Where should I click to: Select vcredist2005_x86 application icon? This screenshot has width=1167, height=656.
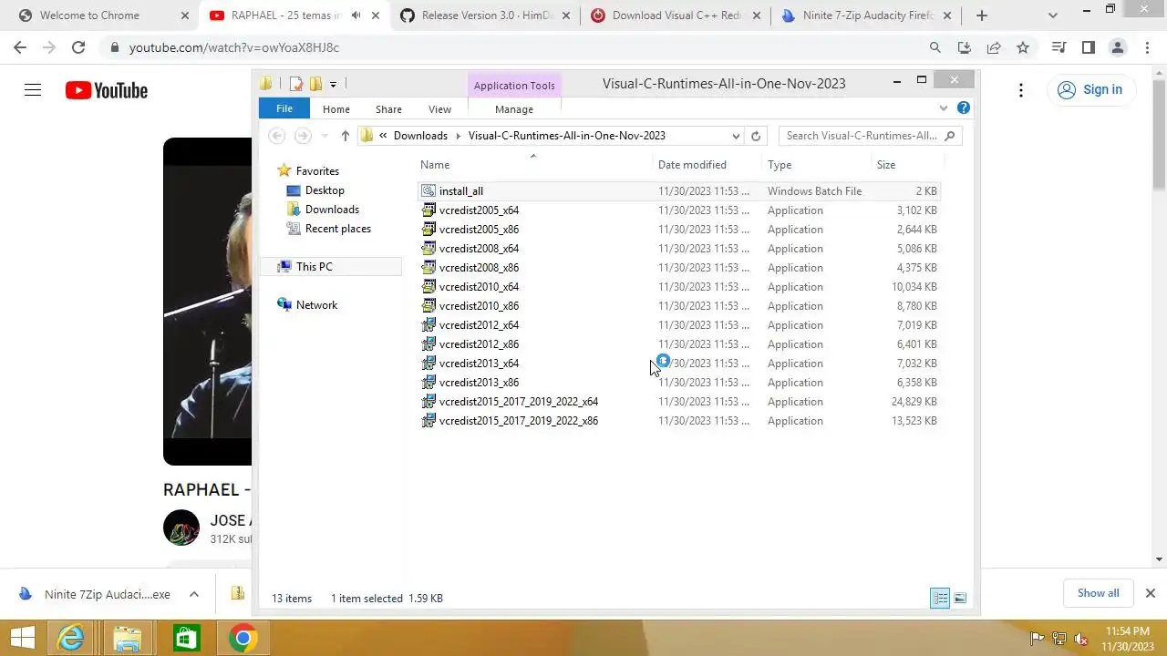coord(429,230)
